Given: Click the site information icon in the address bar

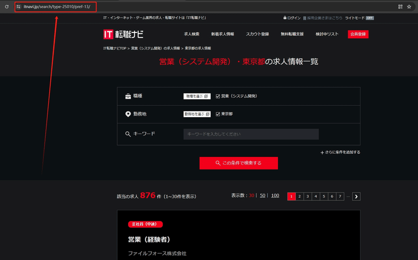Looking at the screenshot, I should click(x=18, y=7).
